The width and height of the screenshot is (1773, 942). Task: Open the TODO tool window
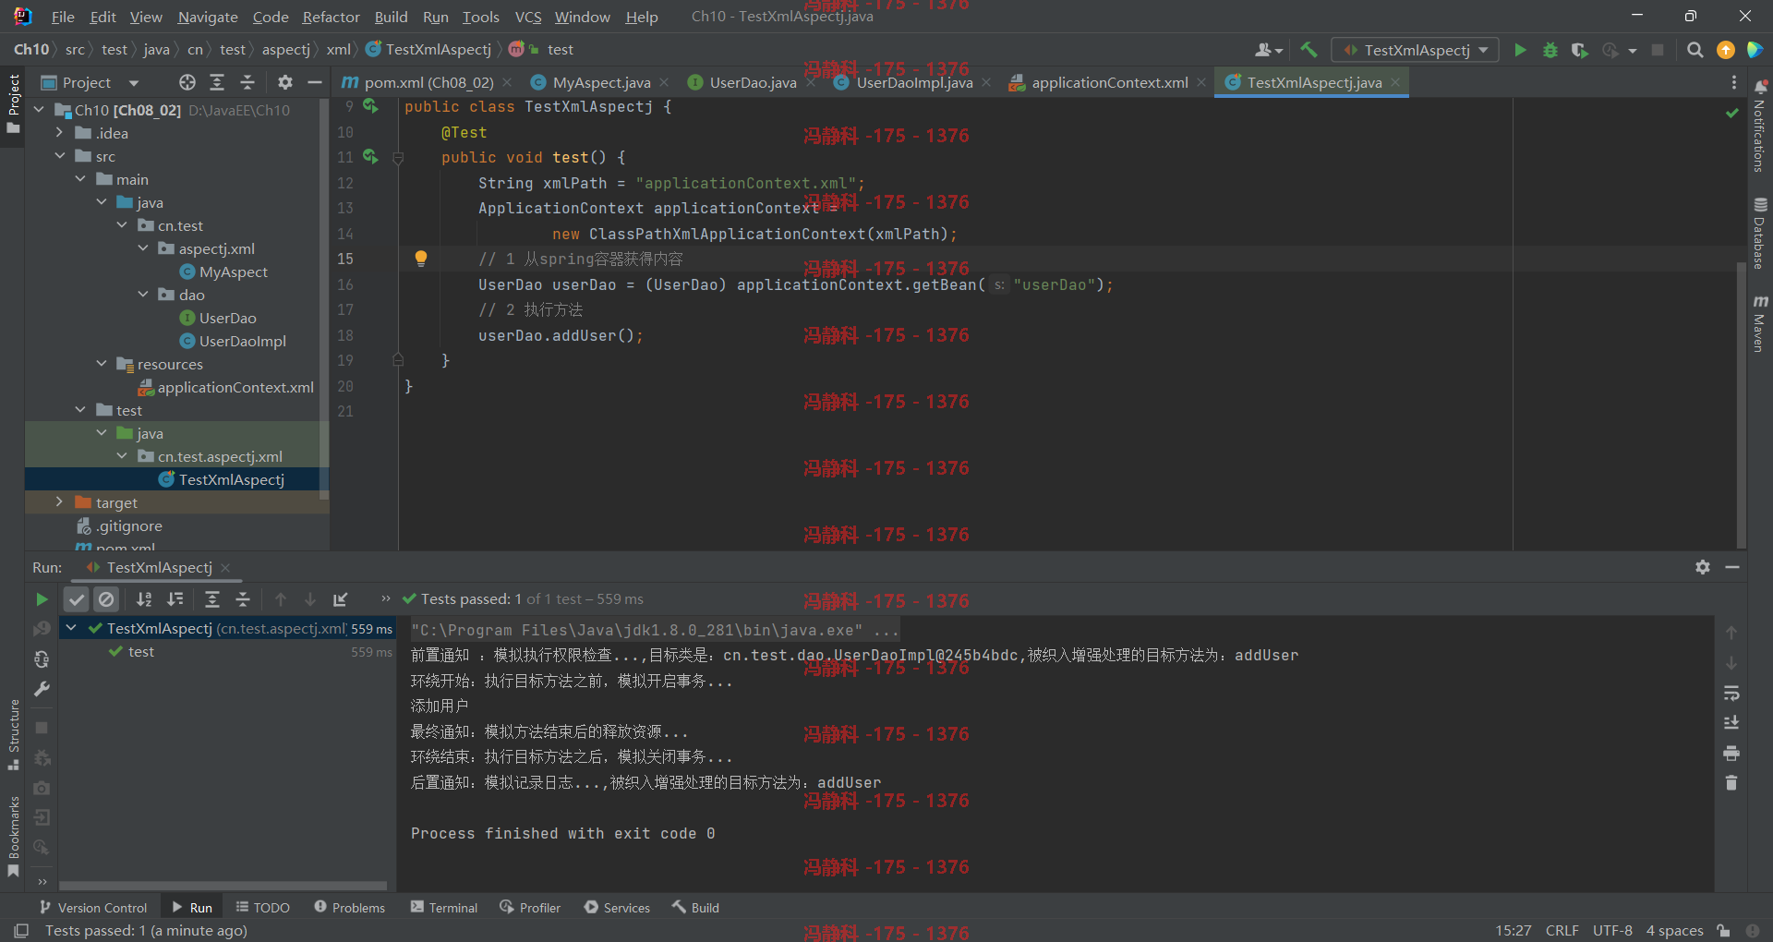pos(262,908)
